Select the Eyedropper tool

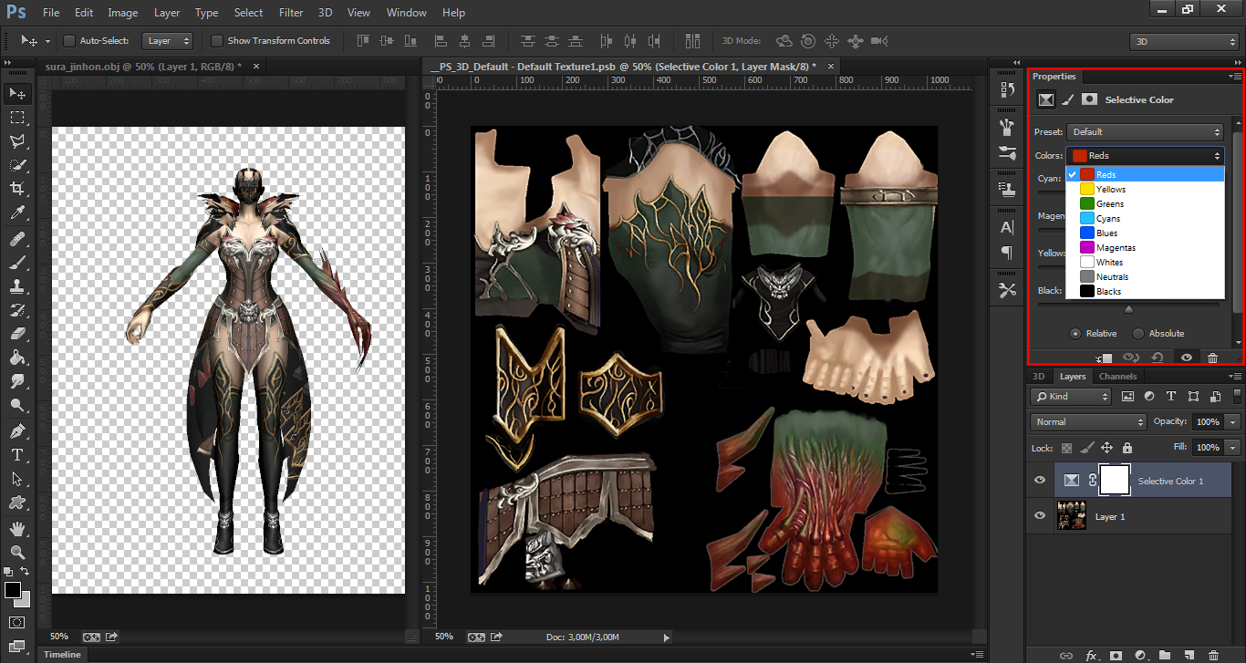(x=17, y=213)
